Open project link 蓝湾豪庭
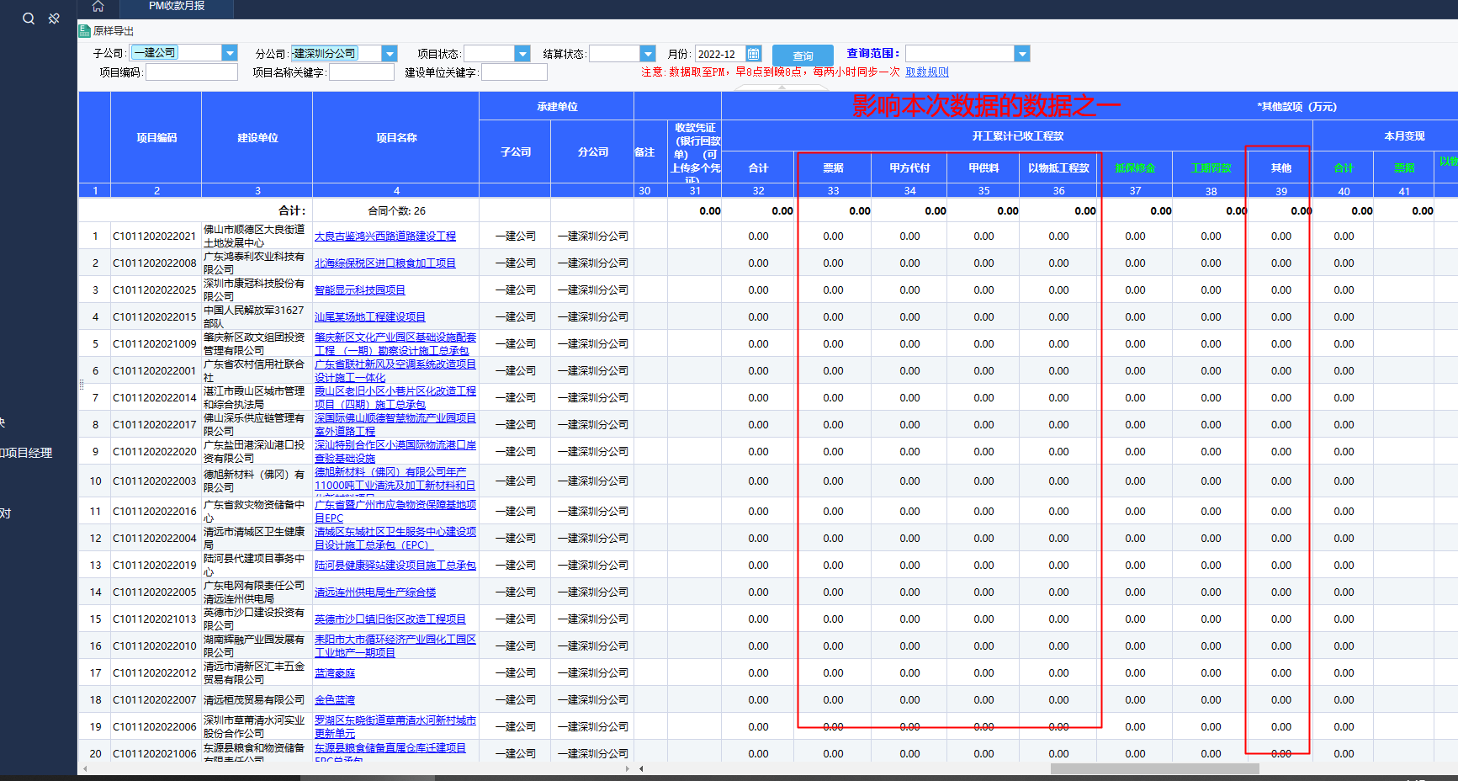This screenshot has height=781, width=1458. pos(335,673)
